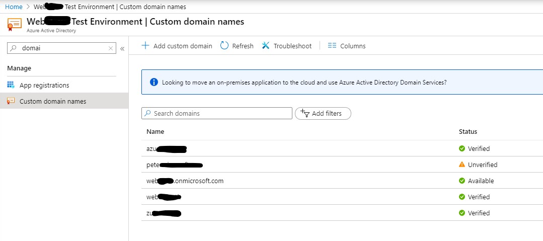The width and height of the screenshot is (543, 241).
Task: Click the Verified status in the 'azu' row
Action: (x=479, y=148)
